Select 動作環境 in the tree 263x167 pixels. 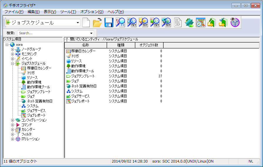34,82
